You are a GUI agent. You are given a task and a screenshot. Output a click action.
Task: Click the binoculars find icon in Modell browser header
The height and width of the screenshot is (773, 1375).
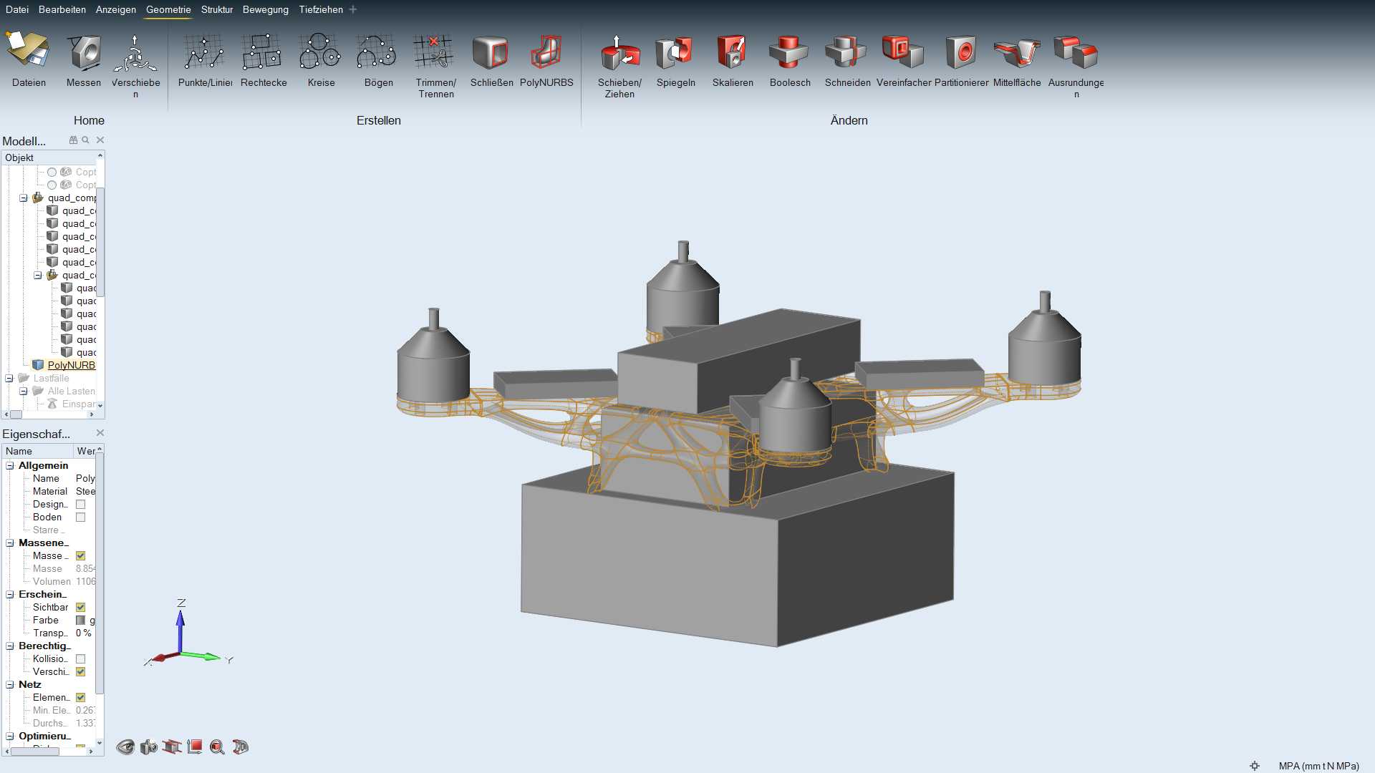click(x=73, y=140)
